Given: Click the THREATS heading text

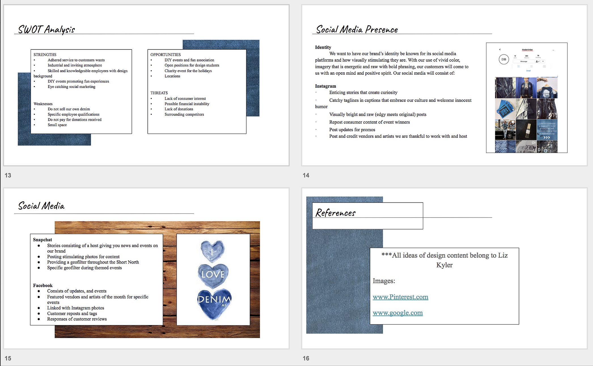Looking at the screenshot, I should tap(159, 93).
